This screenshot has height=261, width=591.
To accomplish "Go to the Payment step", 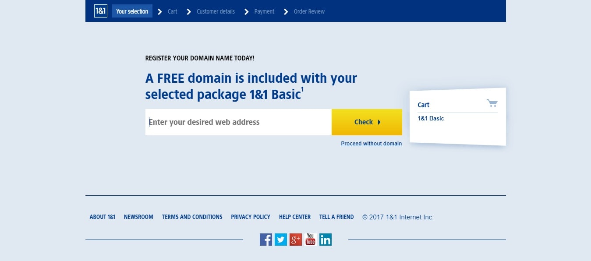I will [x=264, y=11].
